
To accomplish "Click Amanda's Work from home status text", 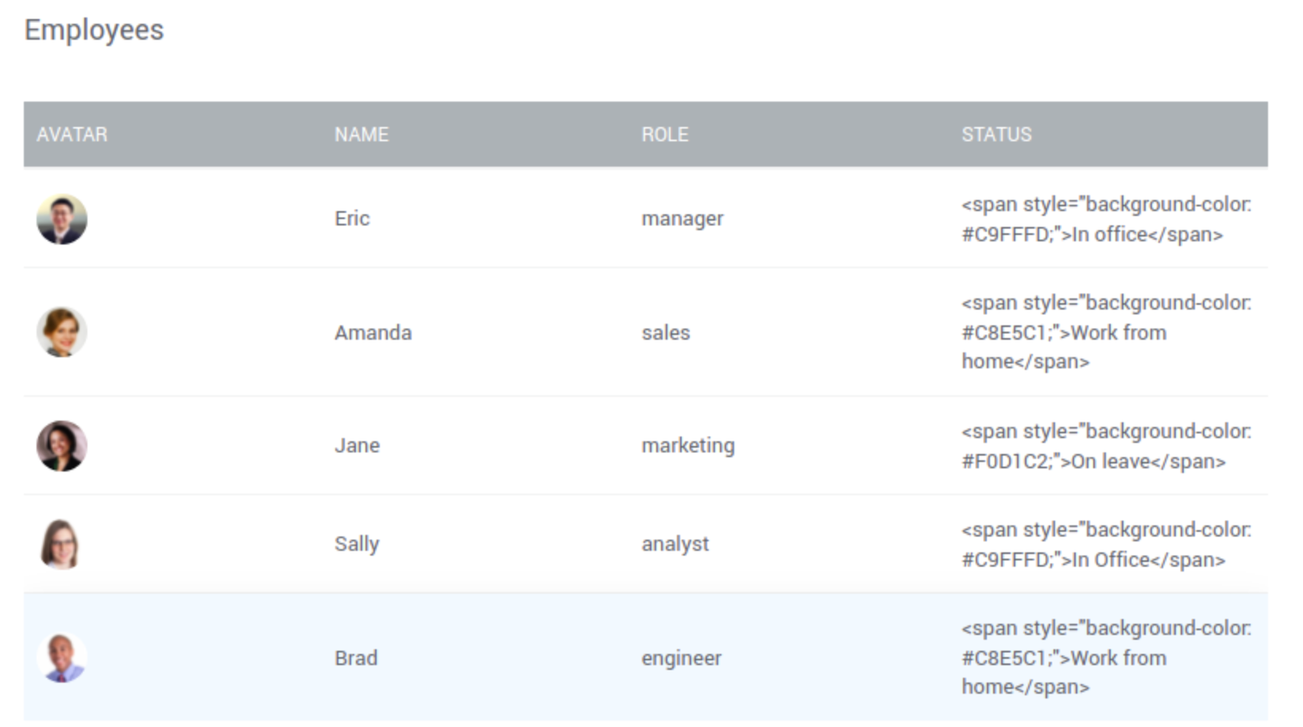I will [x=1104, y=332].
